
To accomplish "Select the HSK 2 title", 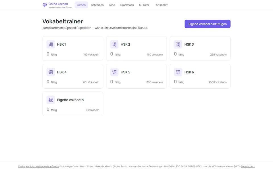I will point(125,44).
